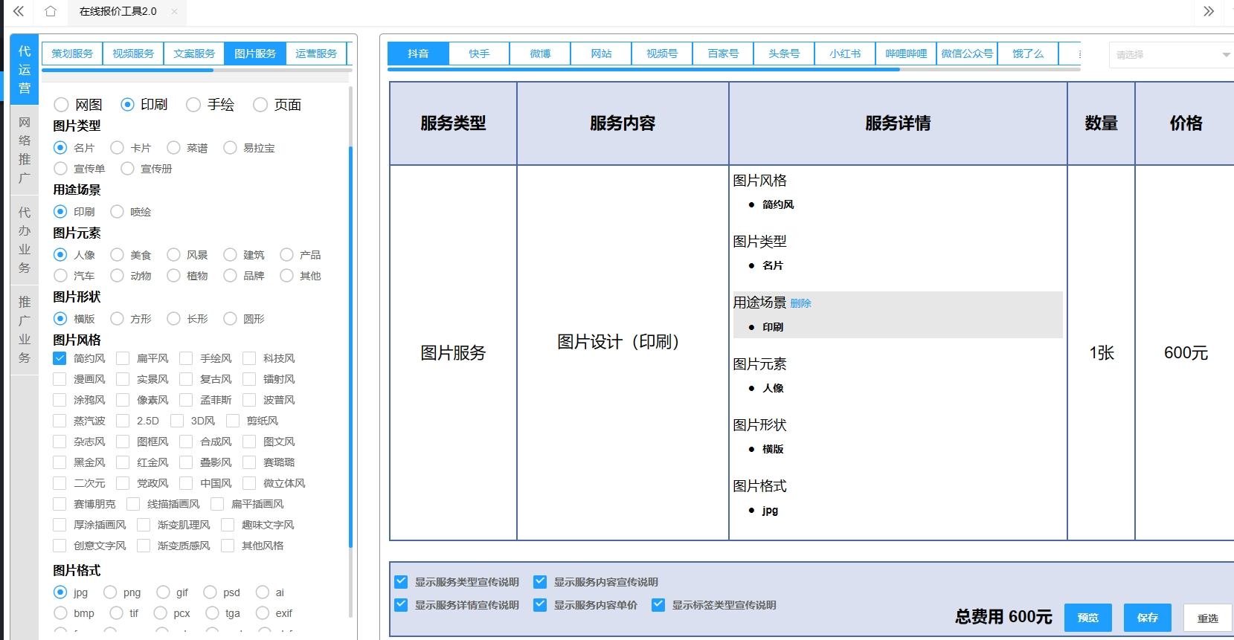Image resolution: width=1234 pixels, height=640 pixels.
Task: Click the 删除 link beside 用途场景
Action: [x=800, y=303]
